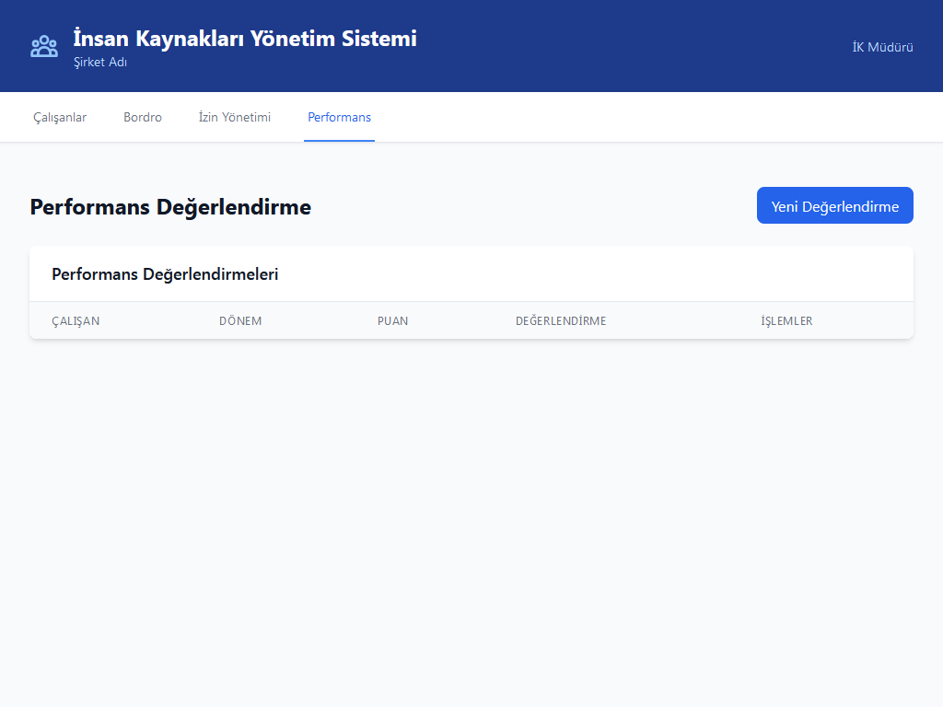Click the empty page area below the table

[x=471, y=516]
